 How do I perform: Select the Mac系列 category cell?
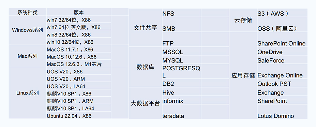pos(28,56)
